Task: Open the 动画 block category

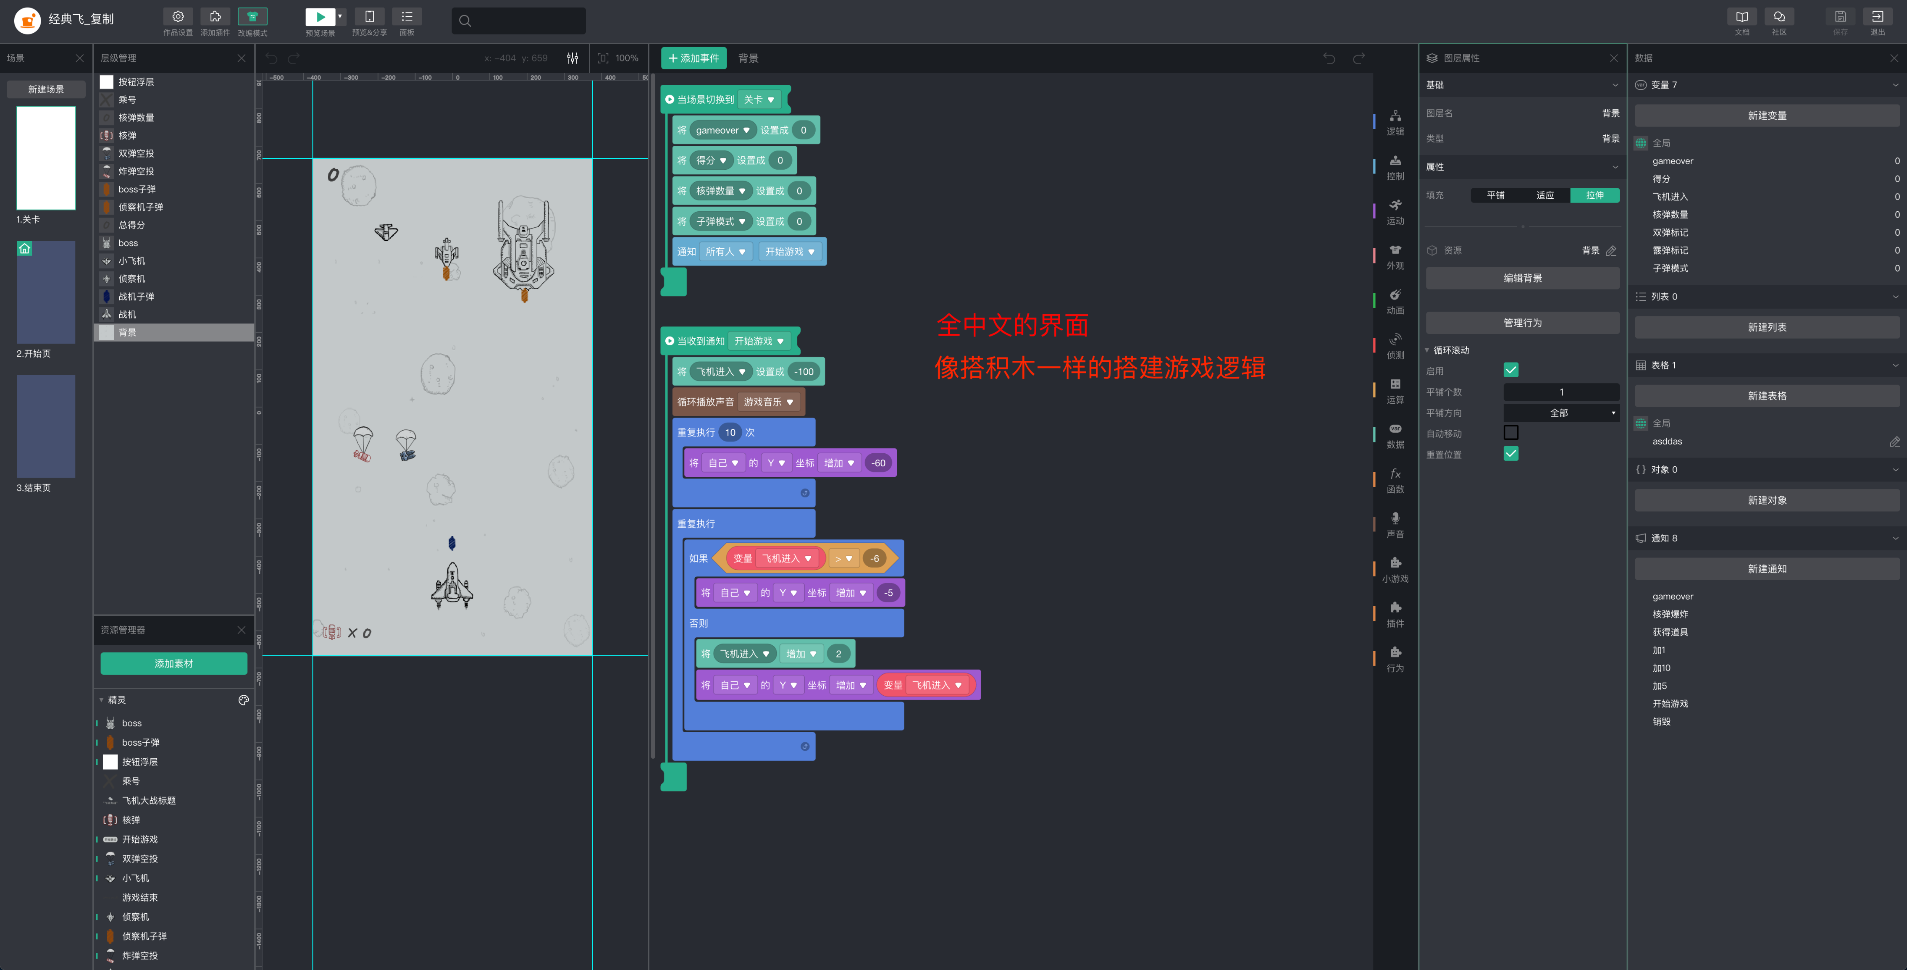Action: click(1395, 301)
